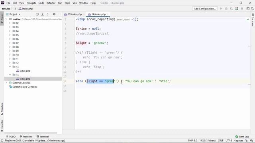Click the Run with Coverage icon

(231, 9)
